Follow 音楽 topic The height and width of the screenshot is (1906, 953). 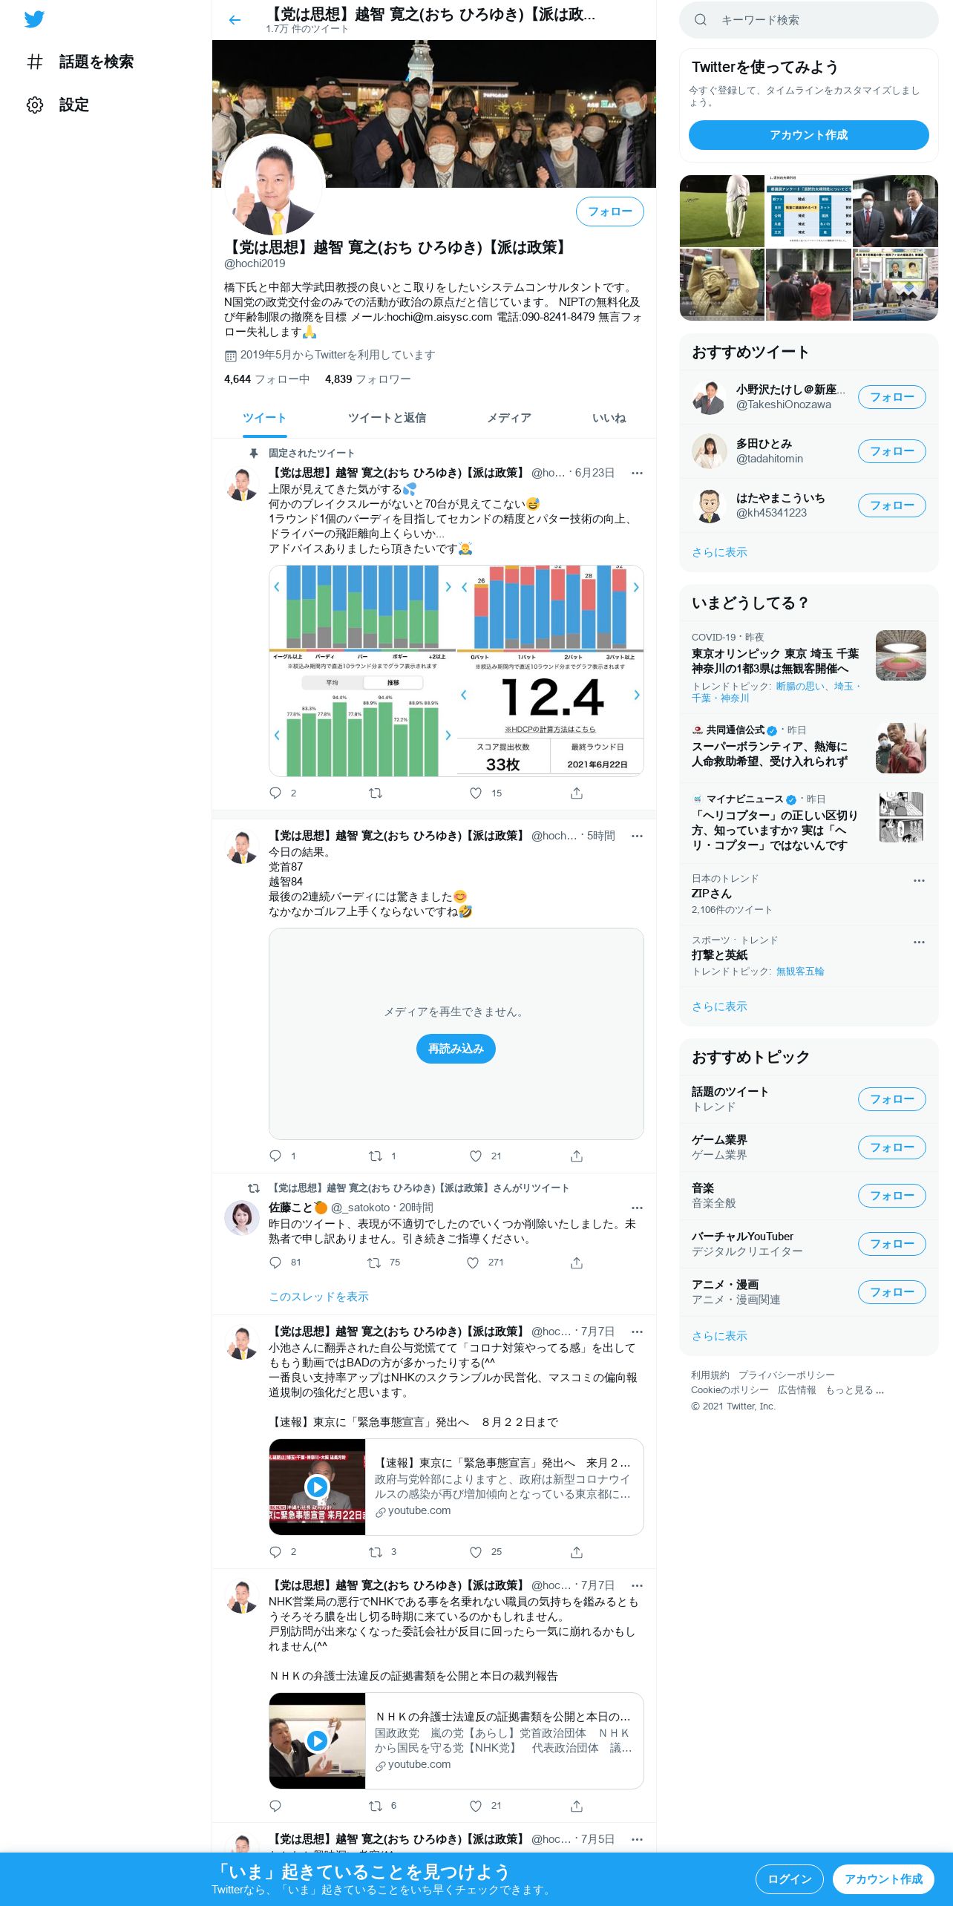pyautogui.click(x=892, y=1196)
